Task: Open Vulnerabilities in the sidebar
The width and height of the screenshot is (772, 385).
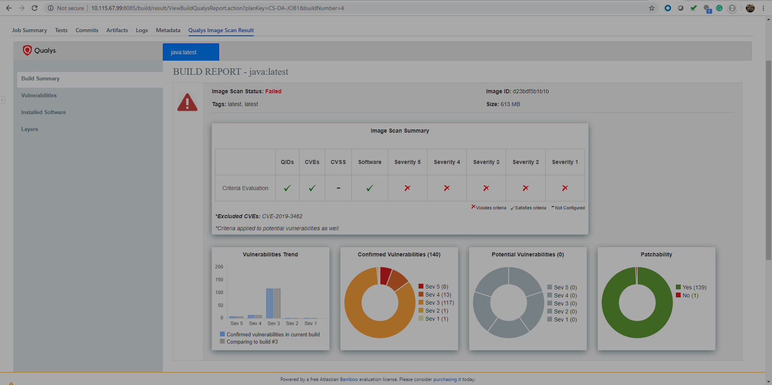Action: click(x=39, y=95)
